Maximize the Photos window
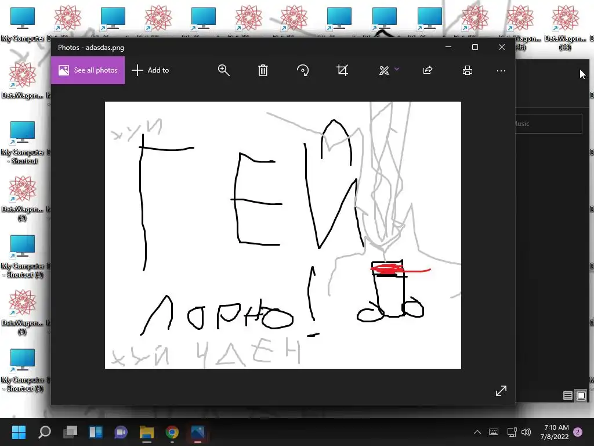The width and height of the screenshot is (594, 446). [475, 47]
